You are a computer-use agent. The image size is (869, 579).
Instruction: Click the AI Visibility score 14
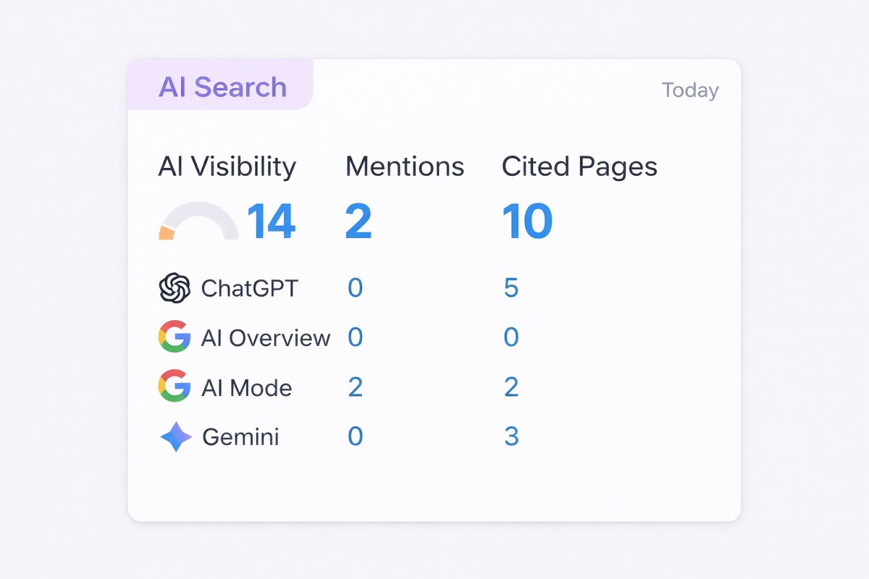(271, 221)
